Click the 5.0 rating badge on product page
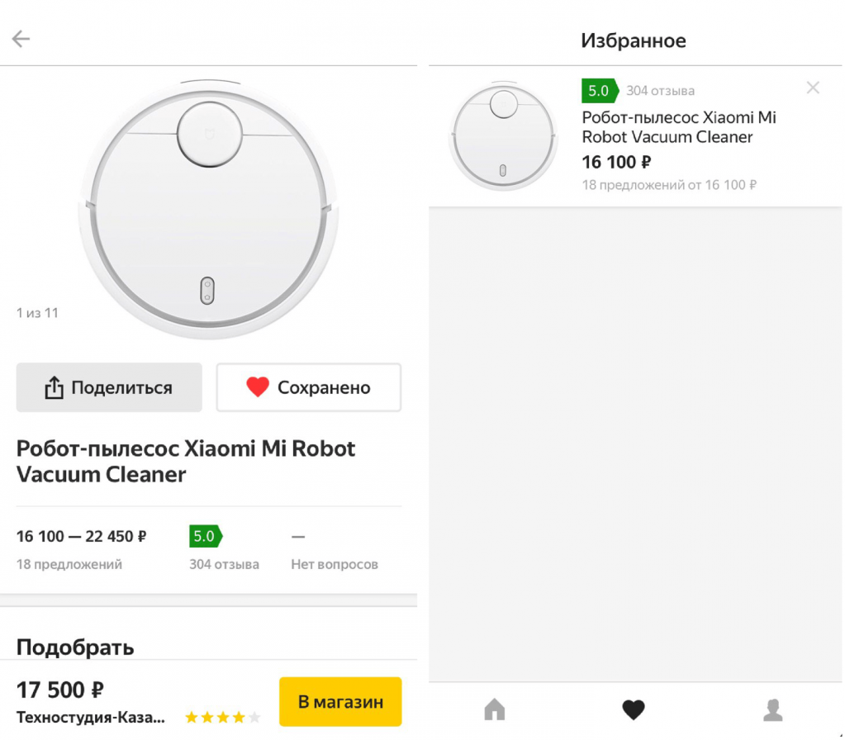 coord(205,537)
